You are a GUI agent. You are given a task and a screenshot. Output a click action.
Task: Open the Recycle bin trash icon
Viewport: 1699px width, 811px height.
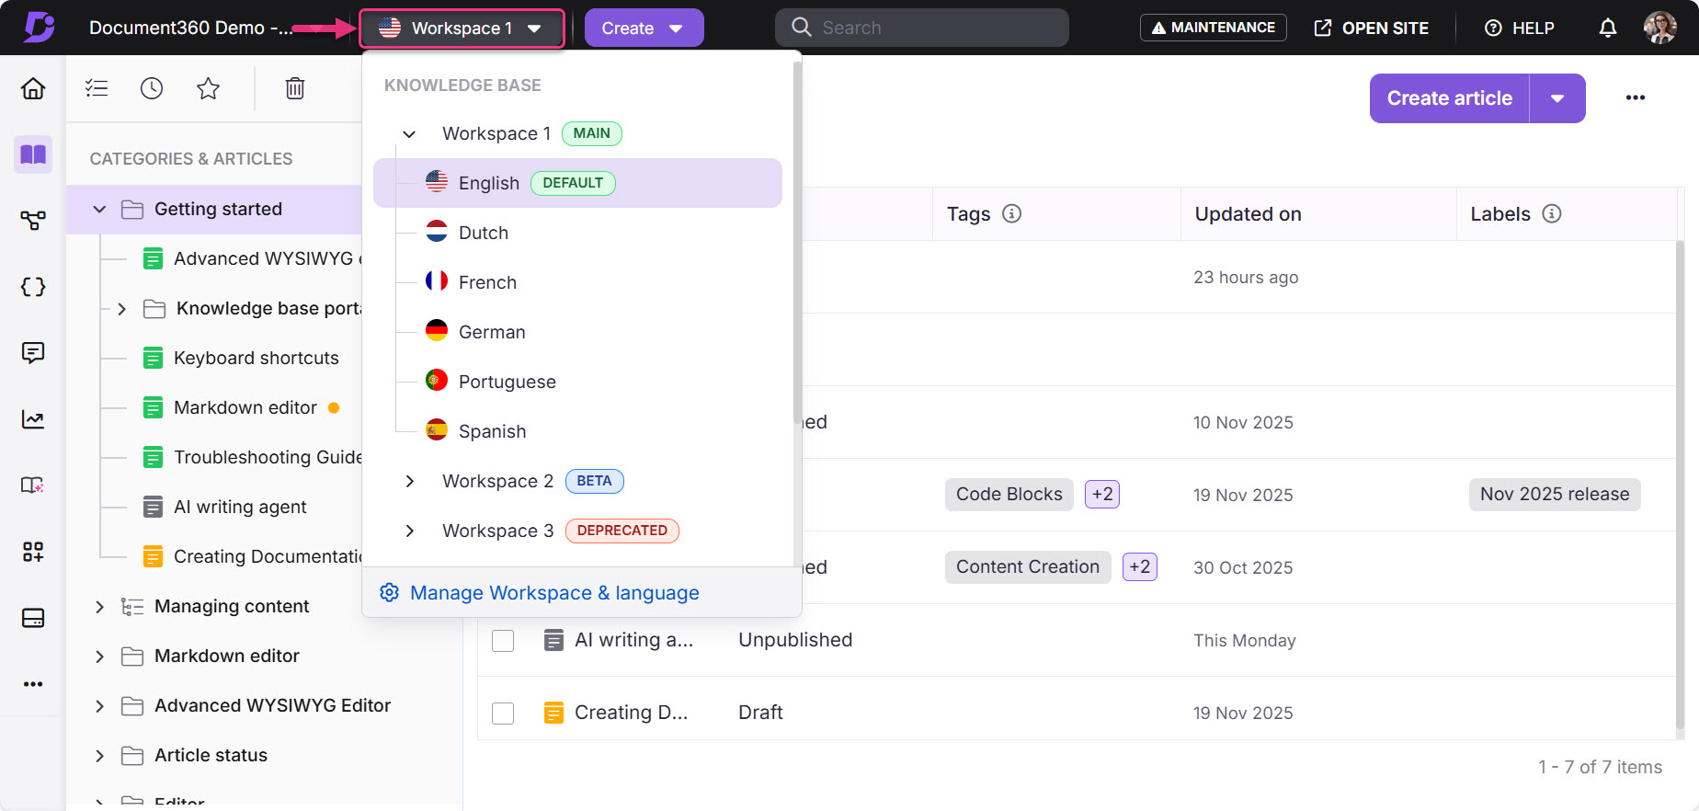(295, 88)
